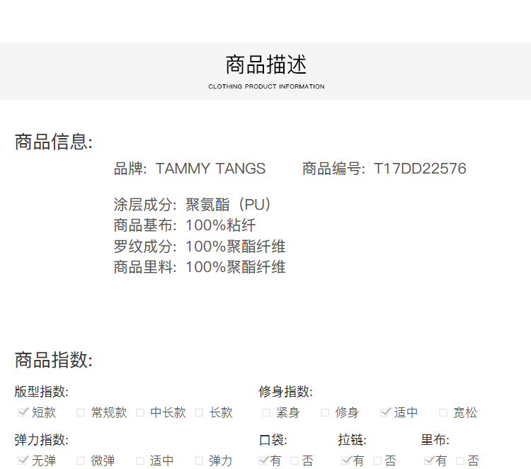Select the 中长款 checkbox
Screen dimensions: 531x469
[140, 412]
